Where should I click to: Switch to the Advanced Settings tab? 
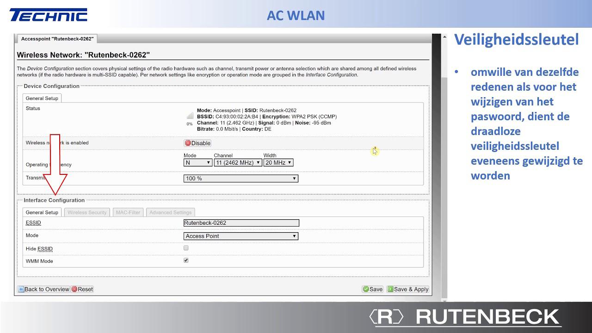tap(170, 212)
